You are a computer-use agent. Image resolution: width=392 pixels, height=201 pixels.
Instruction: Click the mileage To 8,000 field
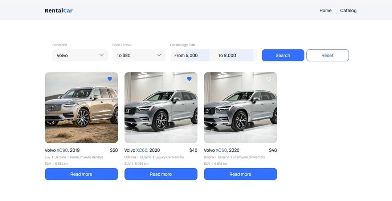pos(234,55)
